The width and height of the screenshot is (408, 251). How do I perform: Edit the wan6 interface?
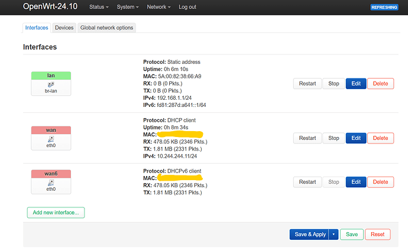click(x=355, y=182)
